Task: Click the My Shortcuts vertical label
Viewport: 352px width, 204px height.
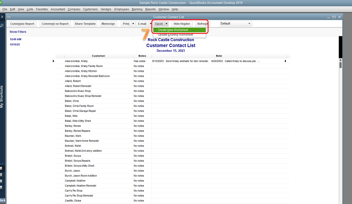Action: (2, 97)
